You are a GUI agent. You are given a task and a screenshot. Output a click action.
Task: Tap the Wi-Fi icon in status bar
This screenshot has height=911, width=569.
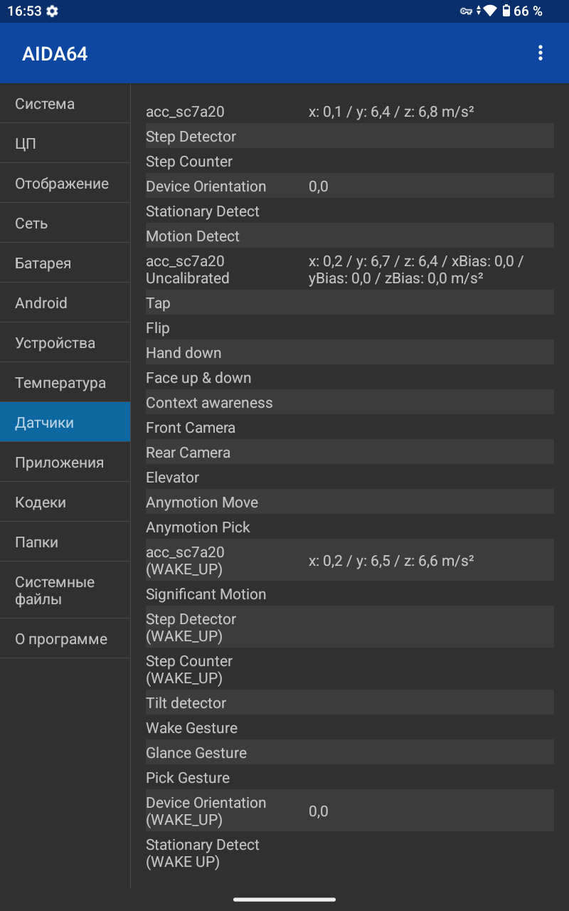pyautogui.click(x=490, y=11)
